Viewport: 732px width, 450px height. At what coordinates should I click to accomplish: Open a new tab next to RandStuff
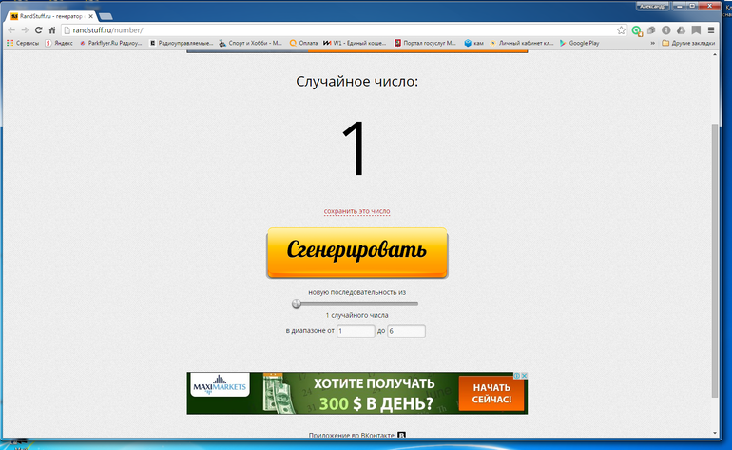point(105,16)
